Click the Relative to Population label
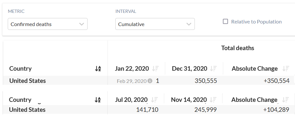The height and width of the screenshot is (116, 295). coord(256,22)
